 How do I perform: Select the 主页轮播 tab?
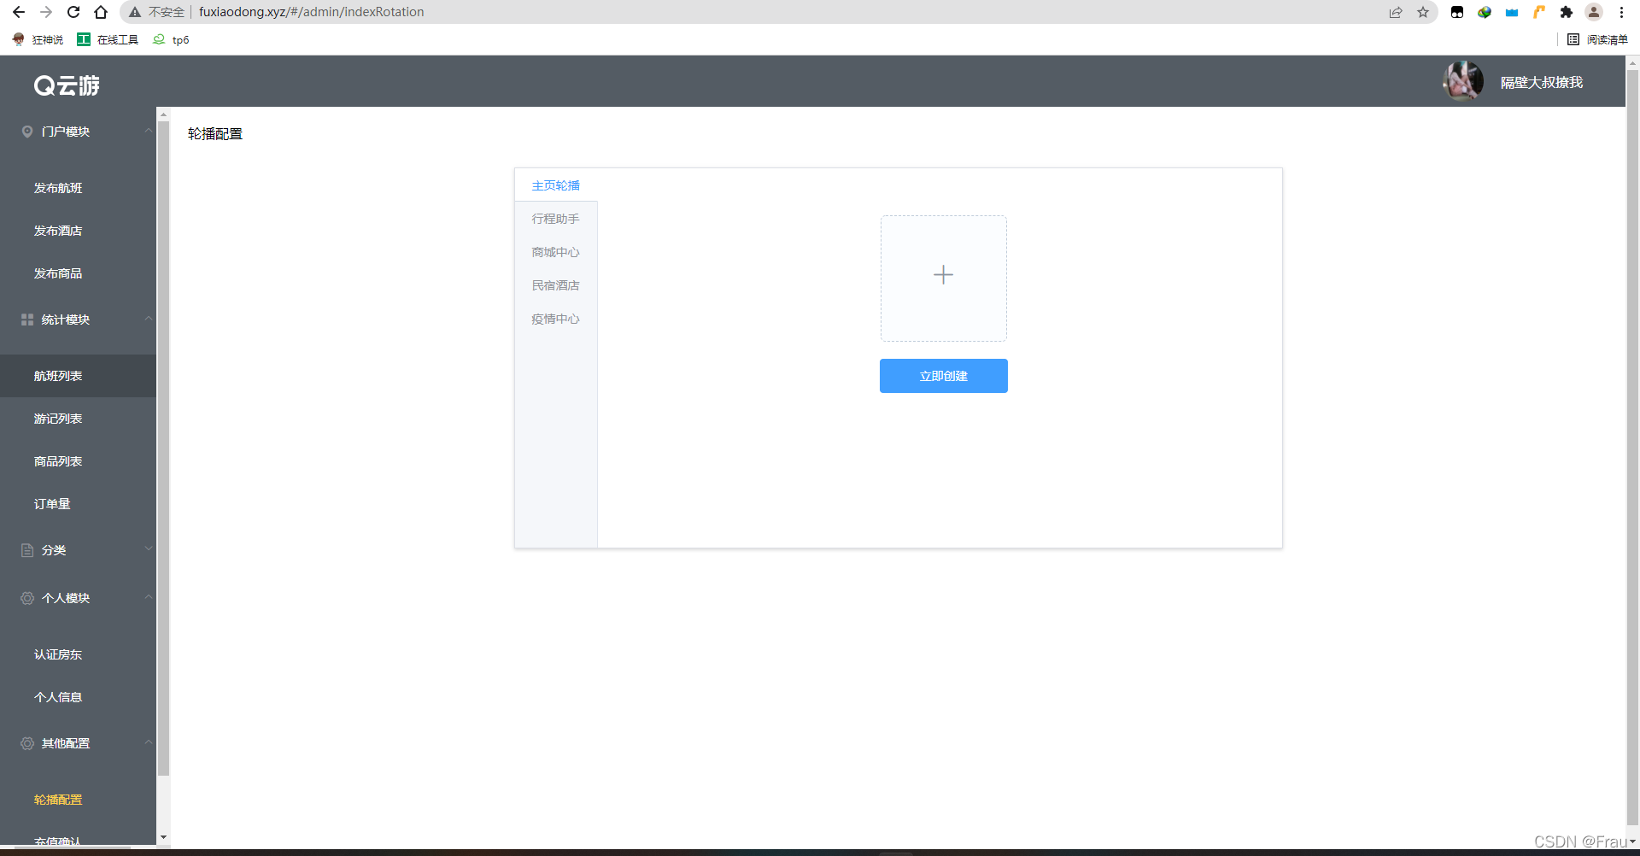tap(555, 185)
